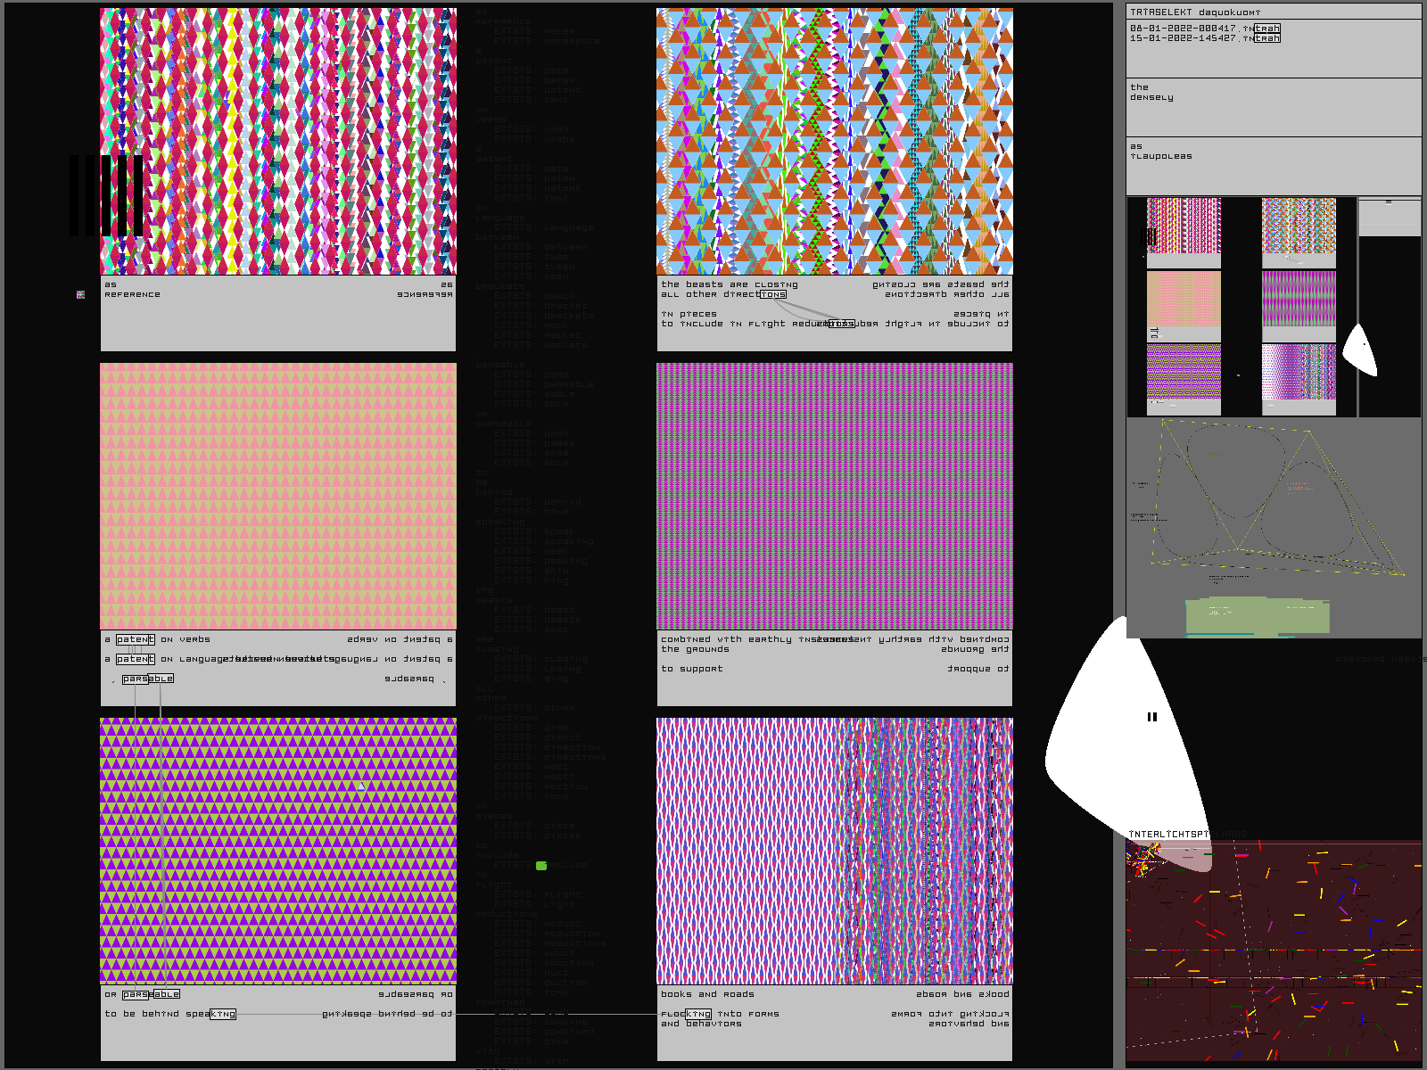The image size is (1427, 1070).
Task: Select the boxed 'pars' word fragment under the pink pattern
Action: point(135,679)
